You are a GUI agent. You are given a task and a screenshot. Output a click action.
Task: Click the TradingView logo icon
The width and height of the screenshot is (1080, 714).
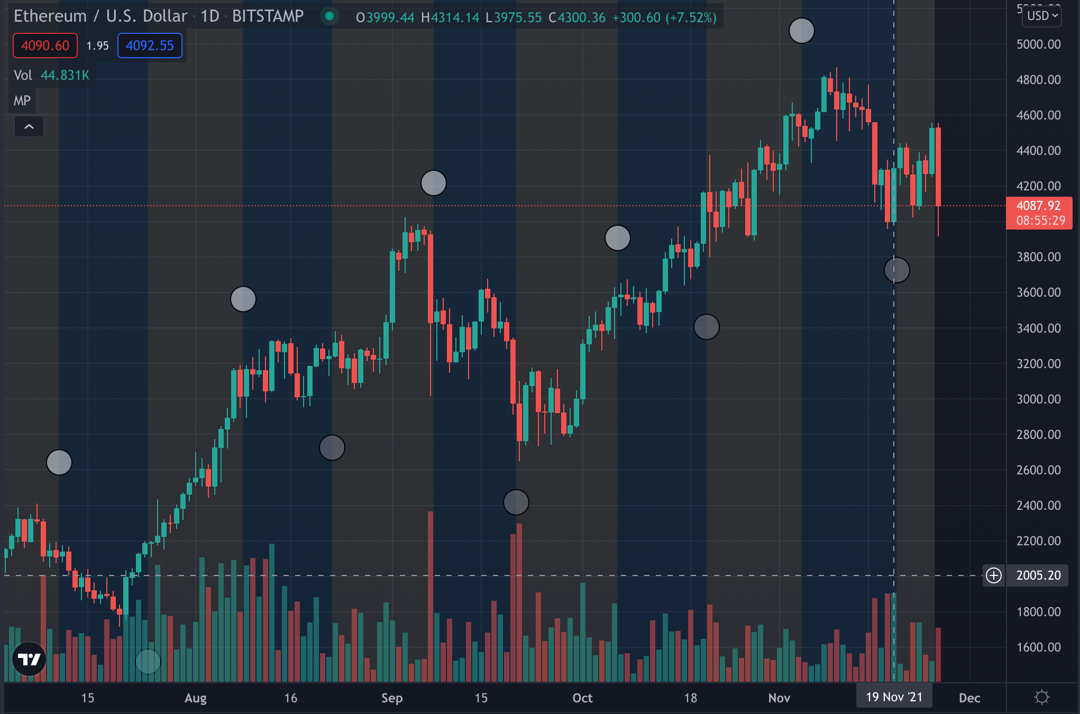(x=29, y=659)
